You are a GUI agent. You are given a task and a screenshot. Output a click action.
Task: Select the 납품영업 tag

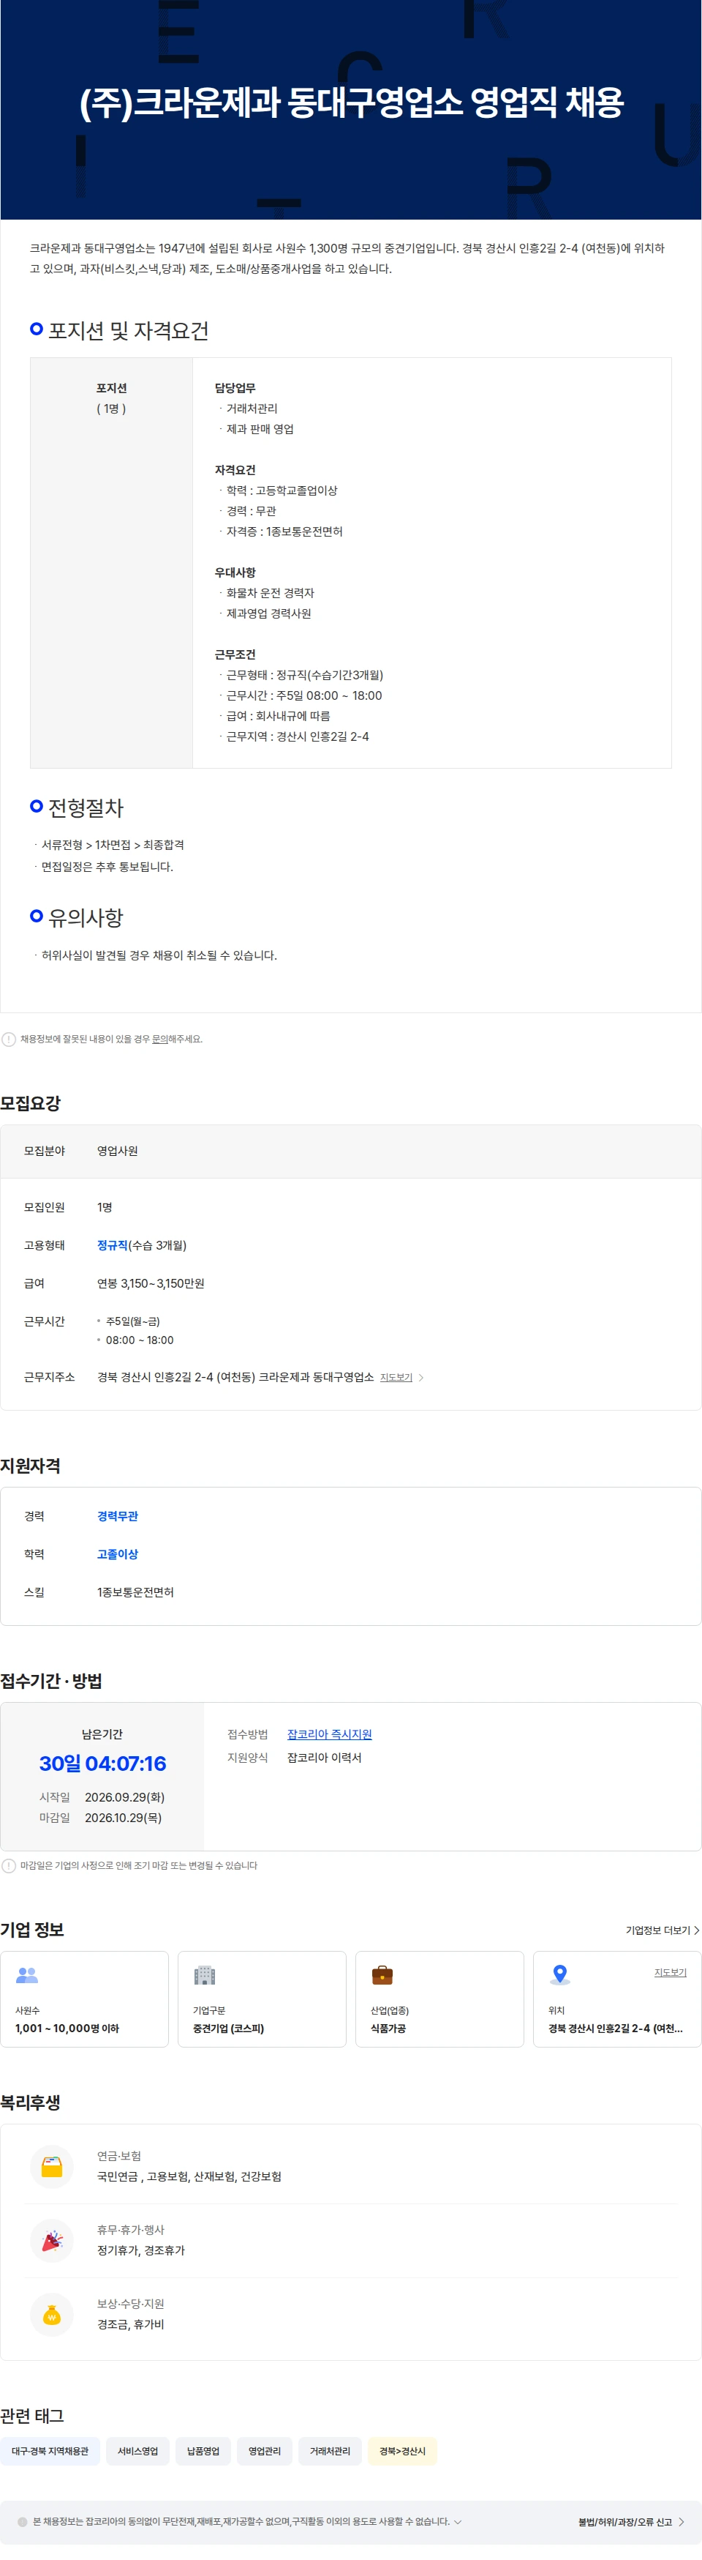pyautogui.click(x=203, y=2452)
